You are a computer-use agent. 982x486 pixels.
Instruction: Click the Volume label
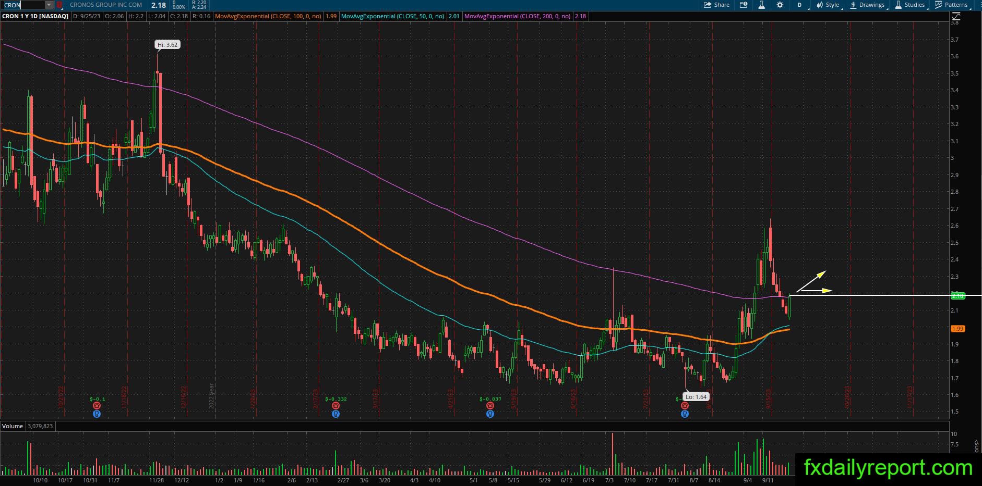coord(13,426)
